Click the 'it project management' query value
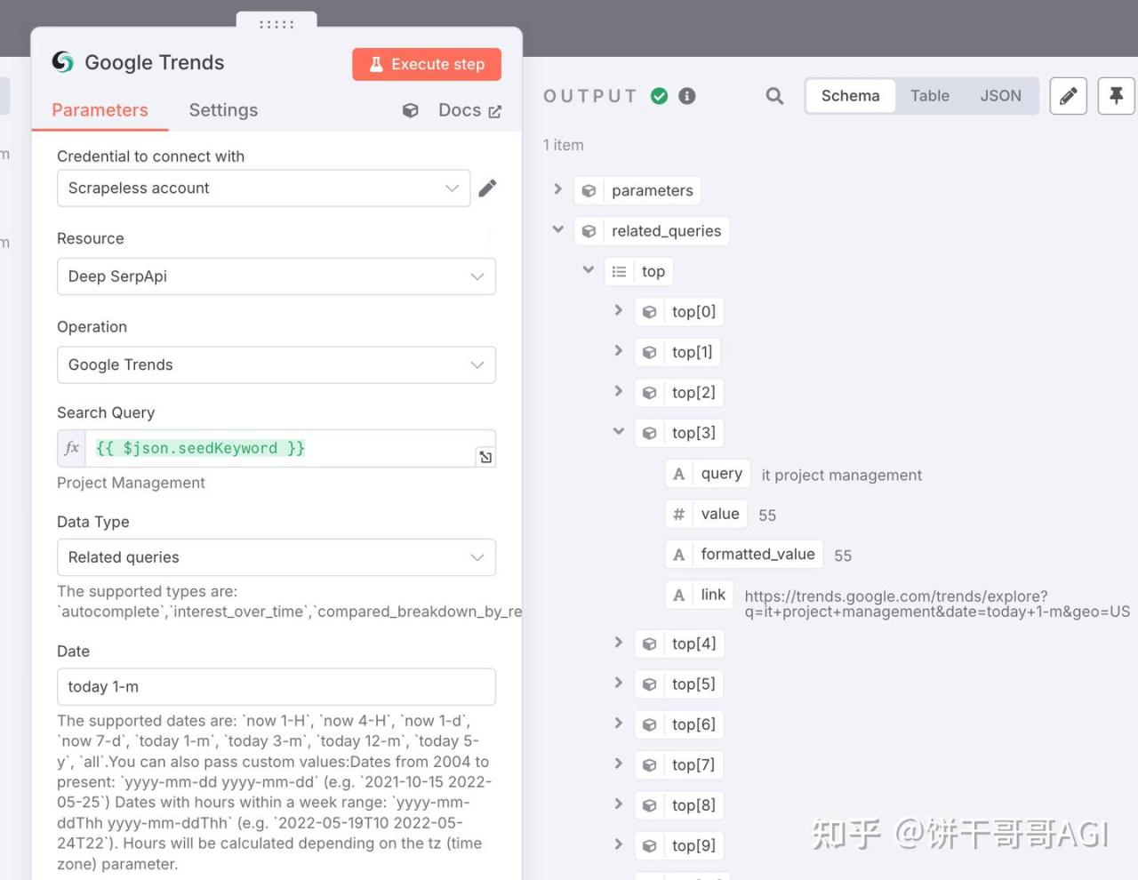Screen dimensions: 1138x880 click(x=841, y=476)
